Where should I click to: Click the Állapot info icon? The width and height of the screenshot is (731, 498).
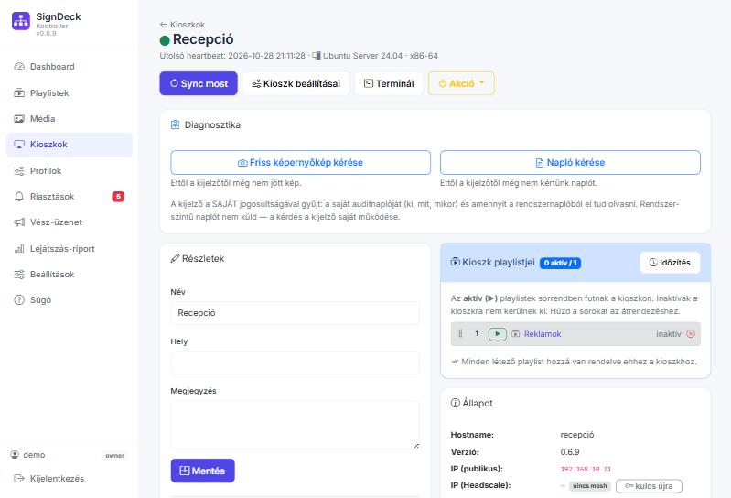tap(456, 403)
